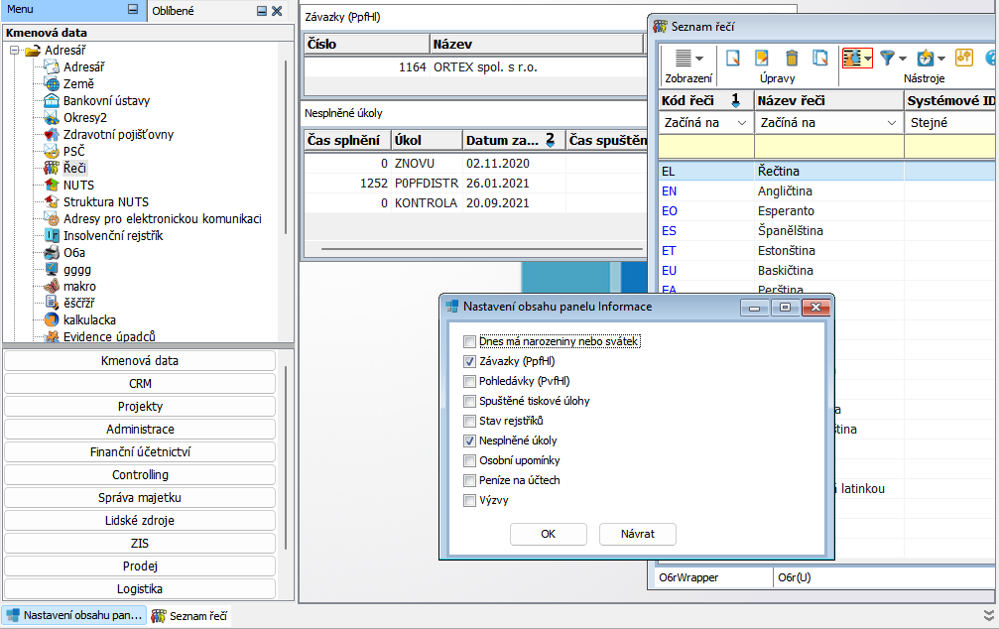Click the Název řeči filter input field

(x=828, y=147)
